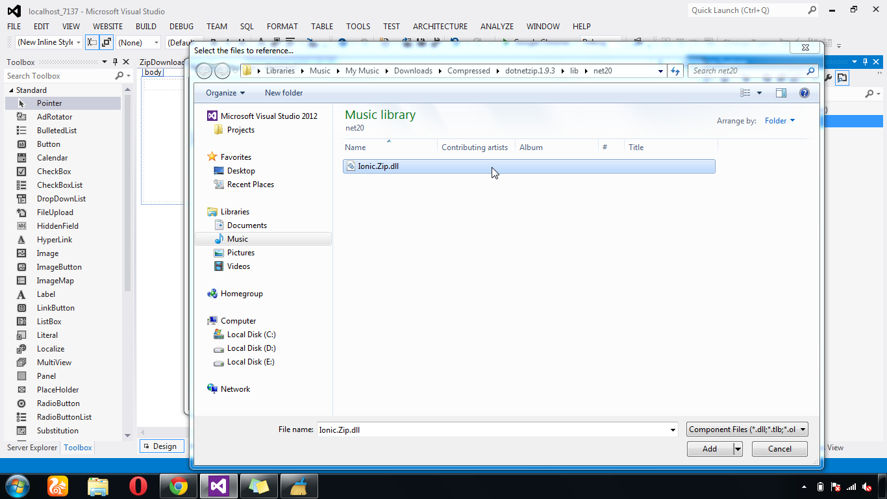Select the Pointer tool in Toolbox
The width and height of the screenshot is (887, 499).
[63, 103]
